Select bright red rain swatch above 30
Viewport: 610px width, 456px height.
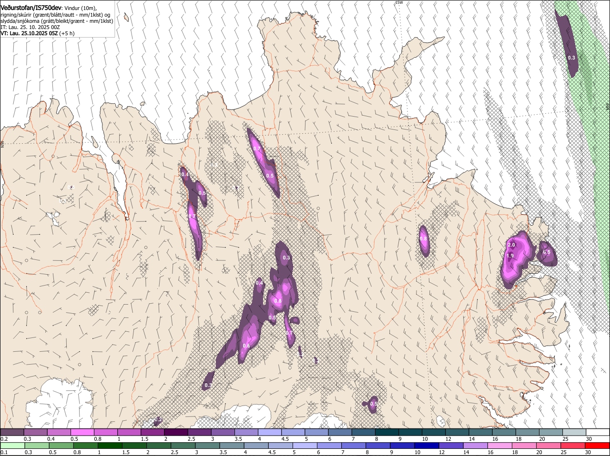point(597,446)
